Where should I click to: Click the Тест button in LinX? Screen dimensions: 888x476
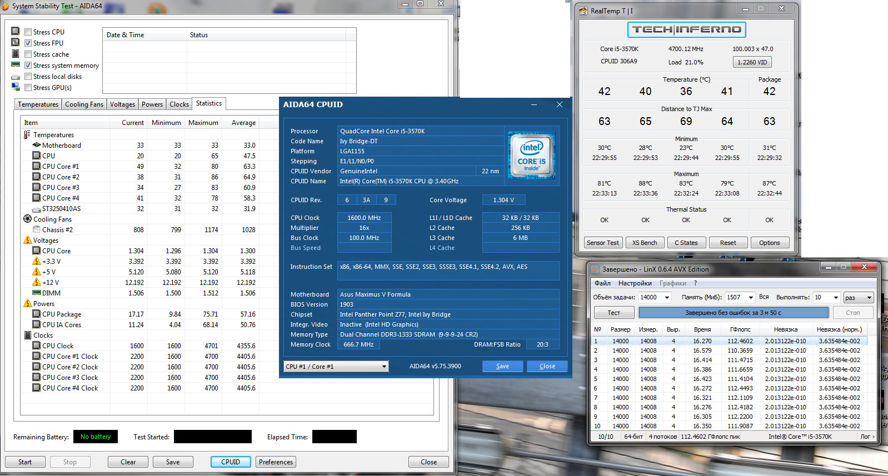pos(614,313)
